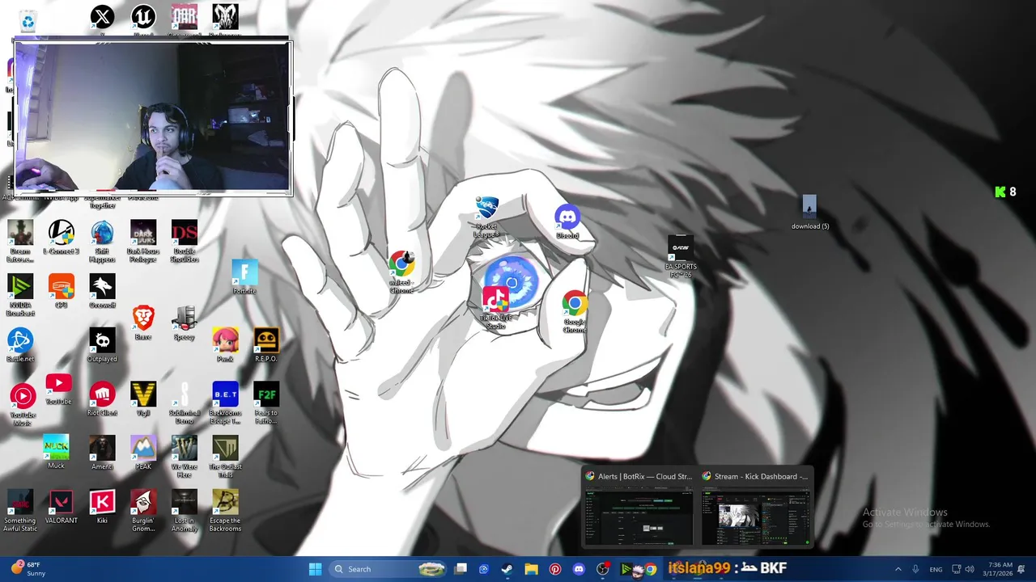Open the GP3 desktop shortcut
This screenshot has width=1036, height=582.
point(61,292)
